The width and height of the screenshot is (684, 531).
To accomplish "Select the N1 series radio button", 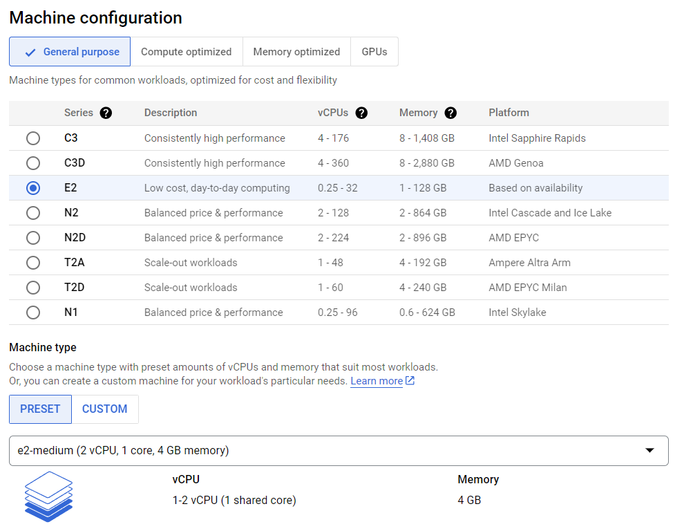I will (33, 313).
